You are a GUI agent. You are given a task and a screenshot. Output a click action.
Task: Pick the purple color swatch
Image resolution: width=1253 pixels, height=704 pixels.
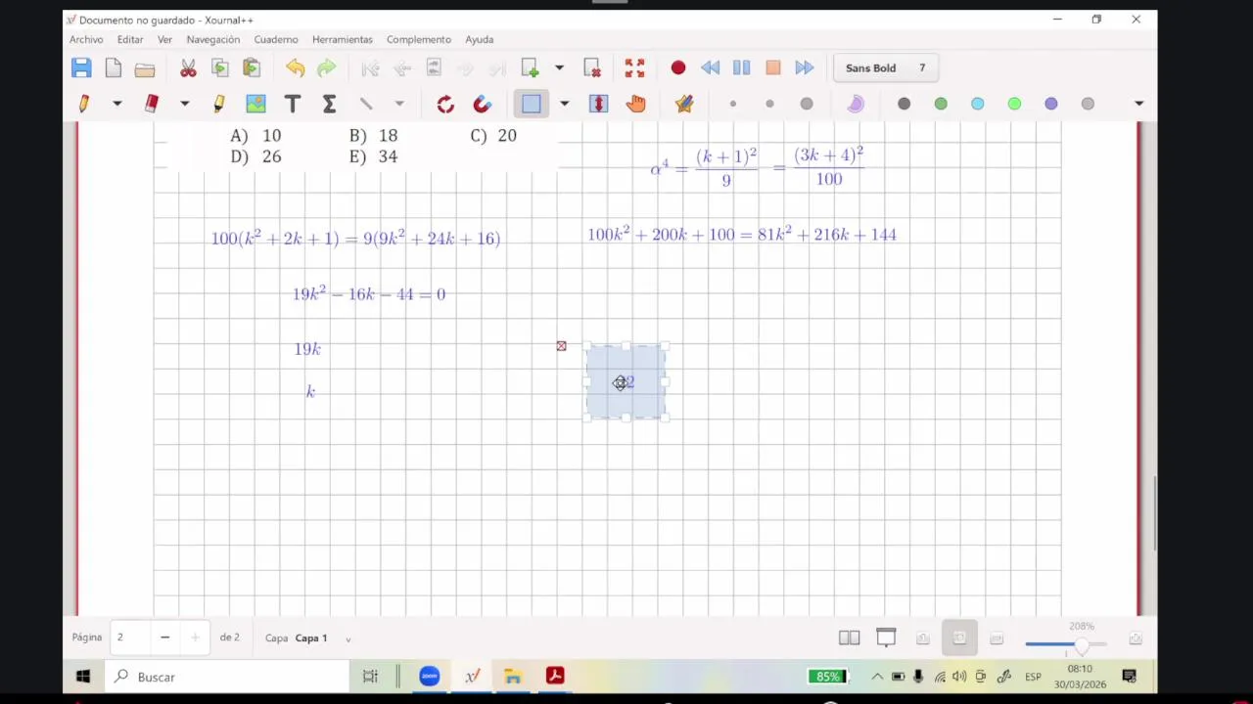(1051, 104)
